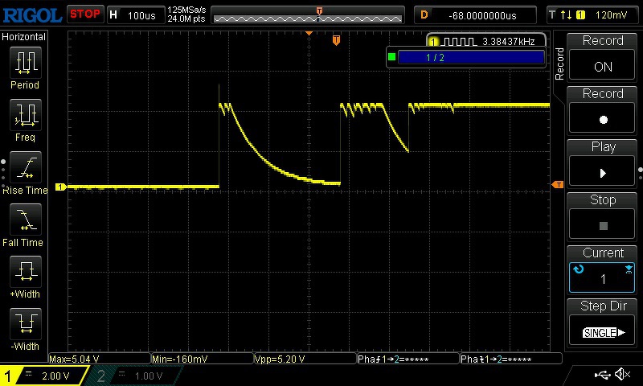This screenshot has width=643, height=386.
Task: Select the -Width measurement icon
Action: coord(25,323)
